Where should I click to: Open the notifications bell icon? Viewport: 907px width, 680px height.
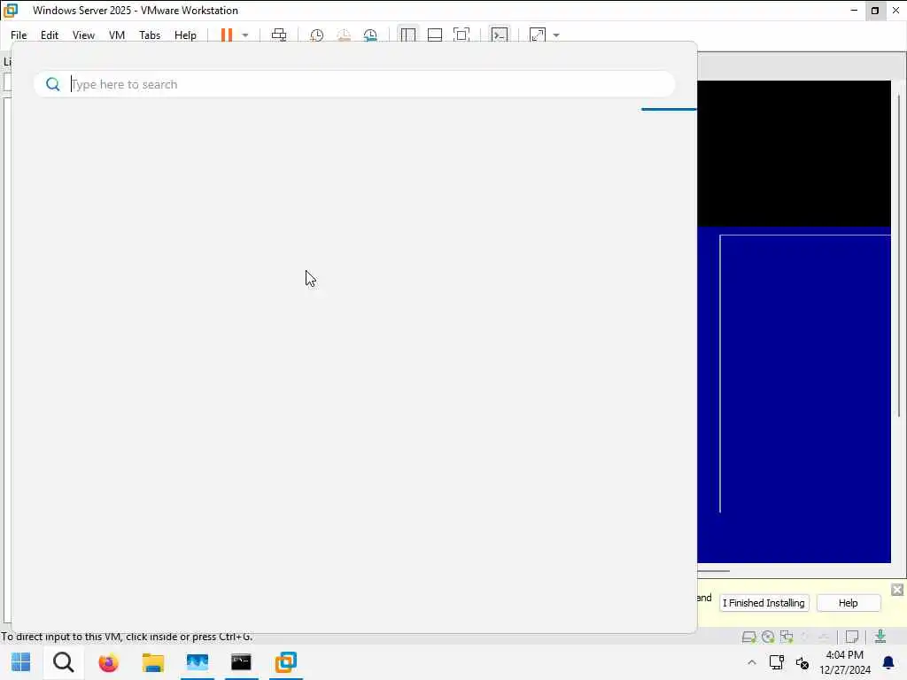[x=888, y=662]
